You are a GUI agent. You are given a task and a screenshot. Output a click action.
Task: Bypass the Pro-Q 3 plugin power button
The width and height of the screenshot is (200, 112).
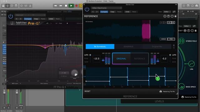(x=11, y=16)
